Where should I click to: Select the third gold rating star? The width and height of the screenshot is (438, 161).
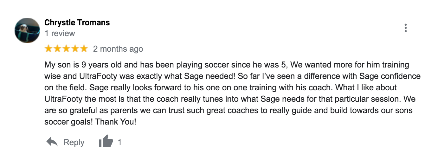pyautogui.click(x=66, y=49)
